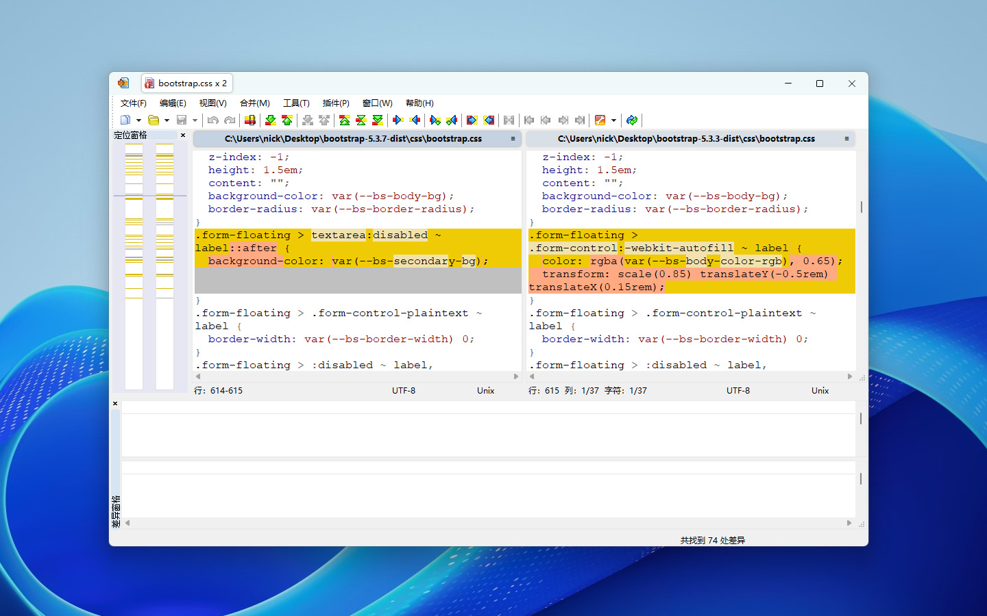Image resolution: width=987 pixels, height=616 pixels.
Task: Click diff pane horizontal scroll right arrow
Action: click(849, 523)
